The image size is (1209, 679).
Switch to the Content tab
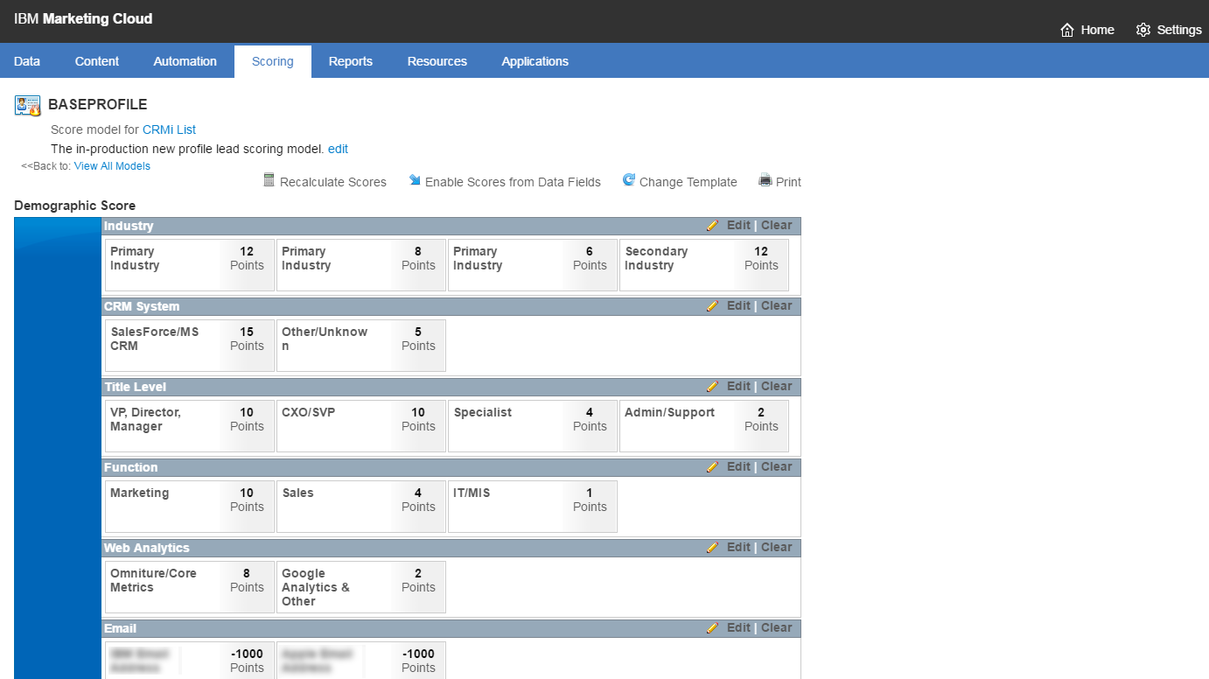pos(96,61)
